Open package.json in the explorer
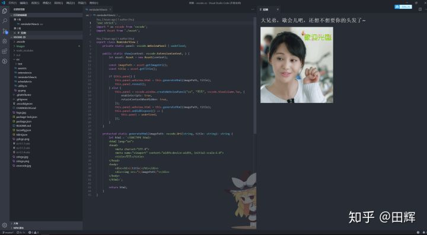427x235 pixels. click(24, 121)
